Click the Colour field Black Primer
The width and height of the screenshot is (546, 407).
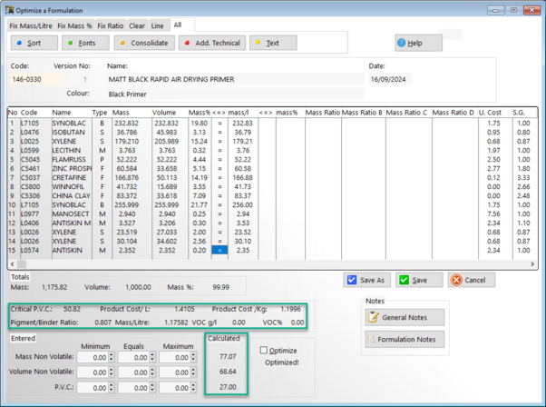pyautogui.click(x=235, y=94)
